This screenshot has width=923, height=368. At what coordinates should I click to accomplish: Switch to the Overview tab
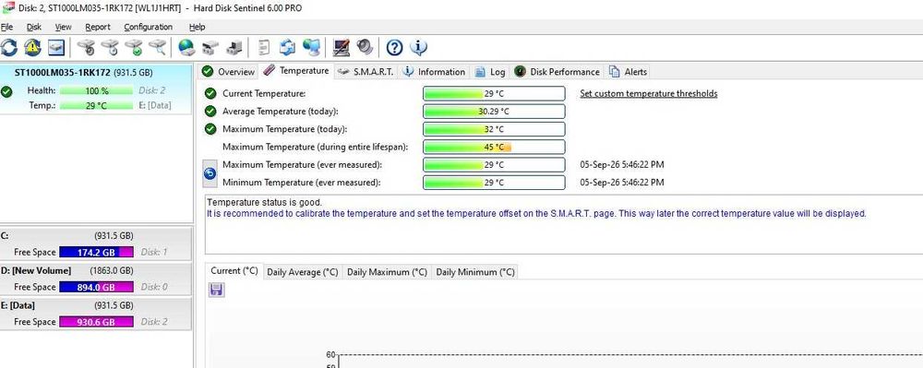[x=228, y=72]
